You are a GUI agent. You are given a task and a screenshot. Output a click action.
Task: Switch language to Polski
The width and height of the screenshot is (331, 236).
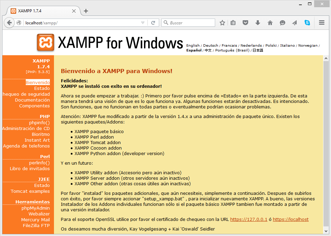[271, 46]
